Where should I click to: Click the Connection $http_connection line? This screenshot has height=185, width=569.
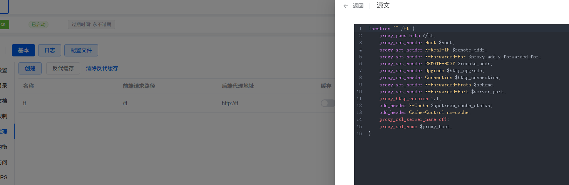click(440, 78)
